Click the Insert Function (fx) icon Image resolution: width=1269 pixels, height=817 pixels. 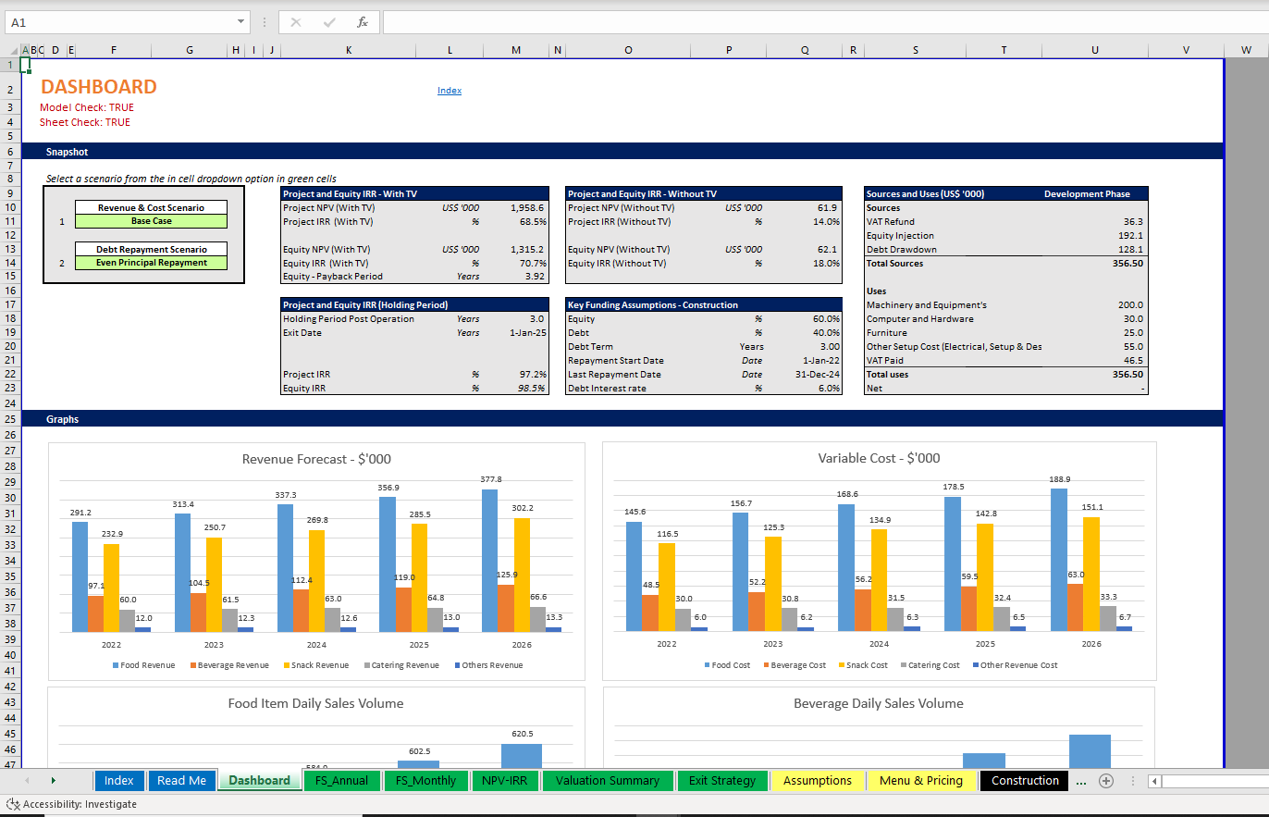click(x=362, y=21)
